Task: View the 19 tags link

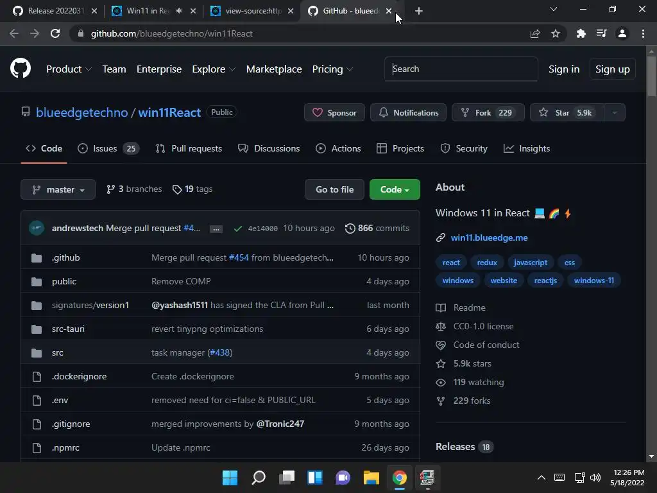Action: click(x=192, y=189)
